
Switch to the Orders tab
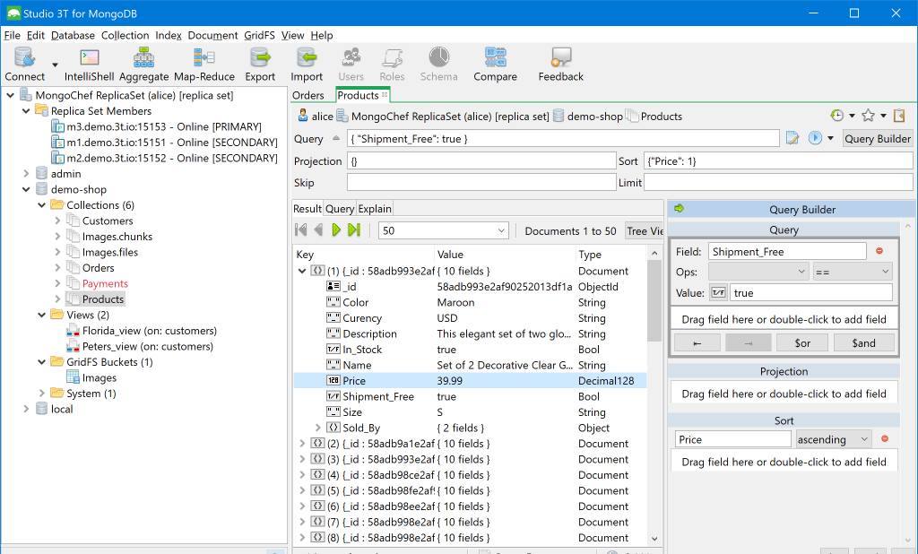(308, 95)
